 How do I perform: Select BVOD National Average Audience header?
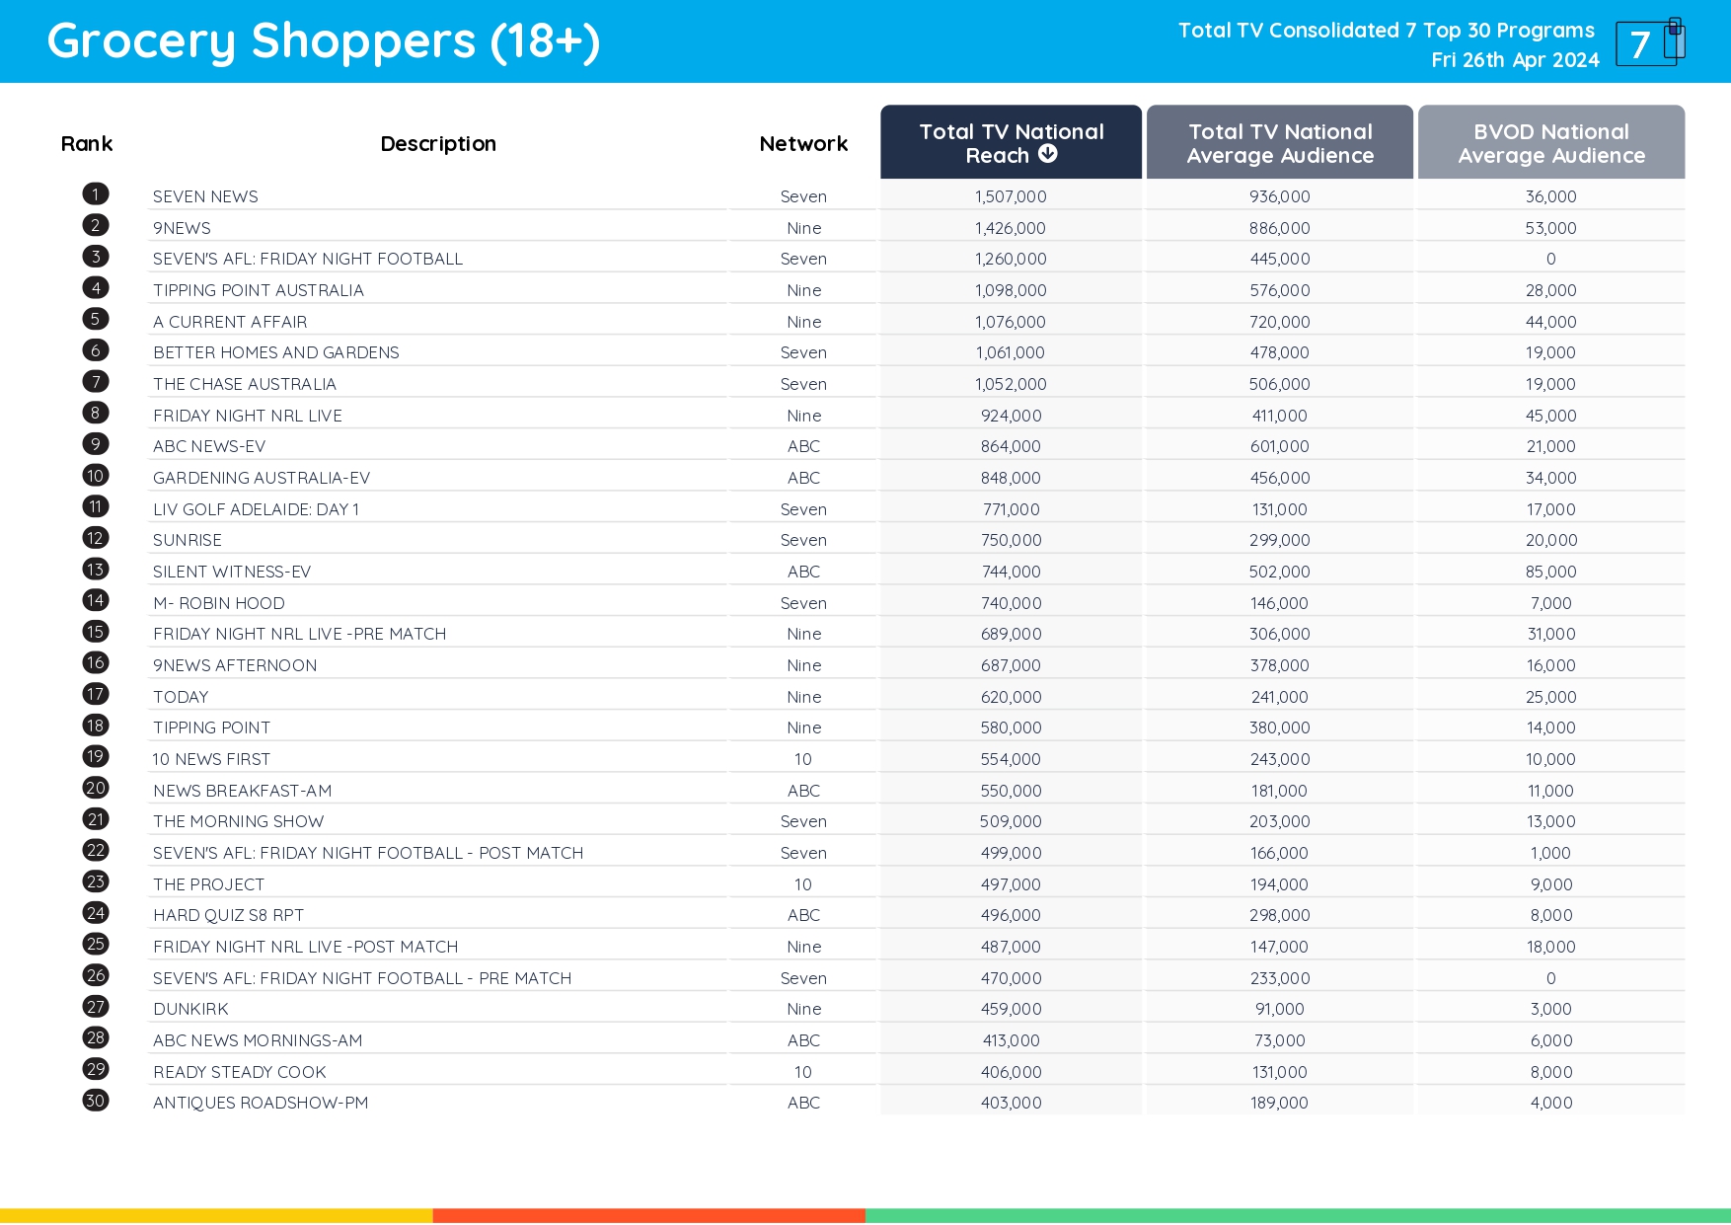click(1551, 142)
